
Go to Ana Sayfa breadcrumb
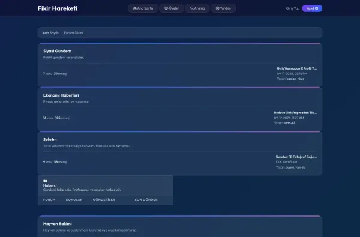pos(50,33)
